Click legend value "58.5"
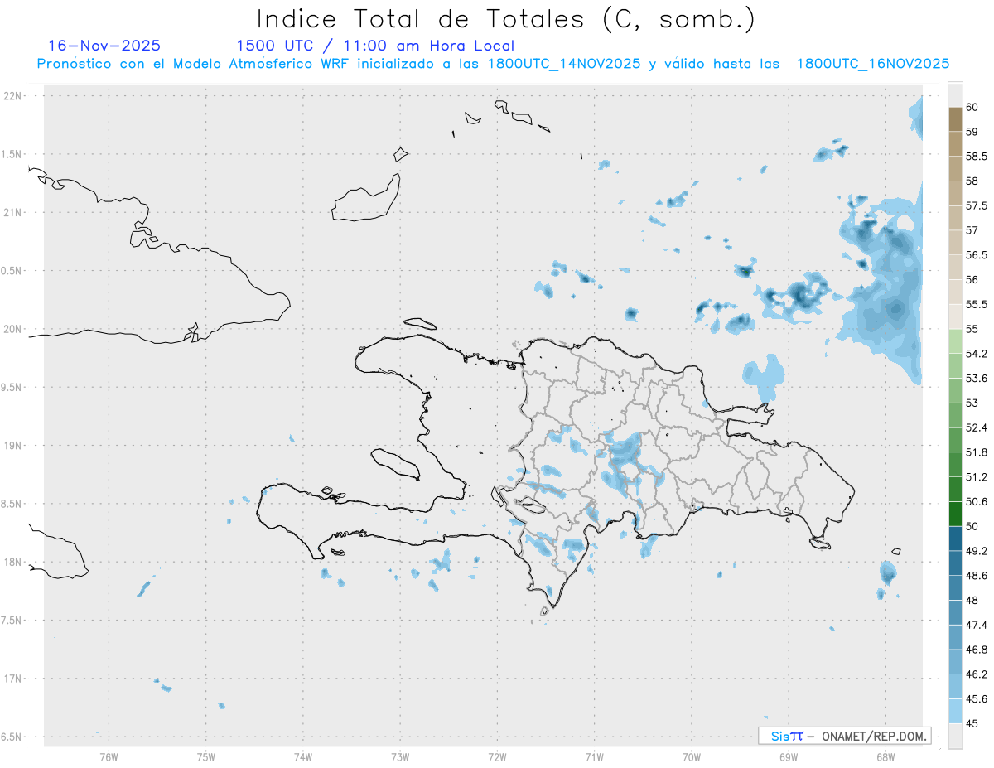This screenshot has height=768, width=994. pos(977,156)
